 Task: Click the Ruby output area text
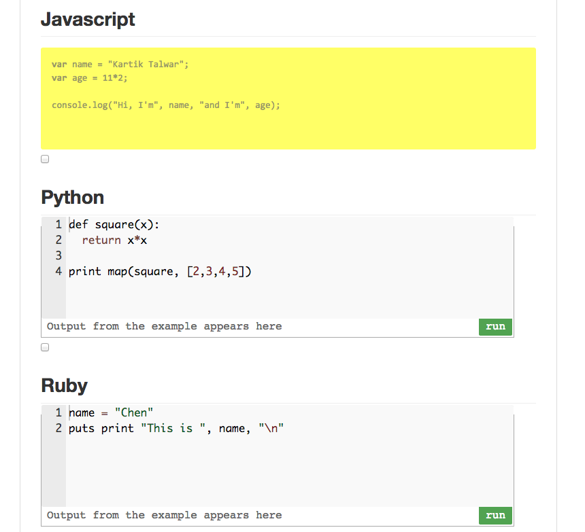164,516
